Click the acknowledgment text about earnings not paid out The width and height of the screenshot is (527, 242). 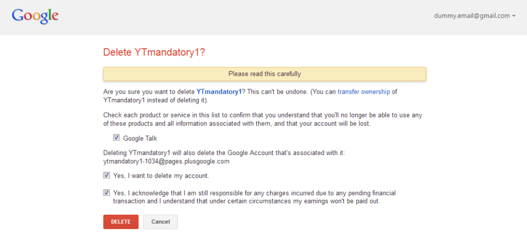click(x=247, y=201)
